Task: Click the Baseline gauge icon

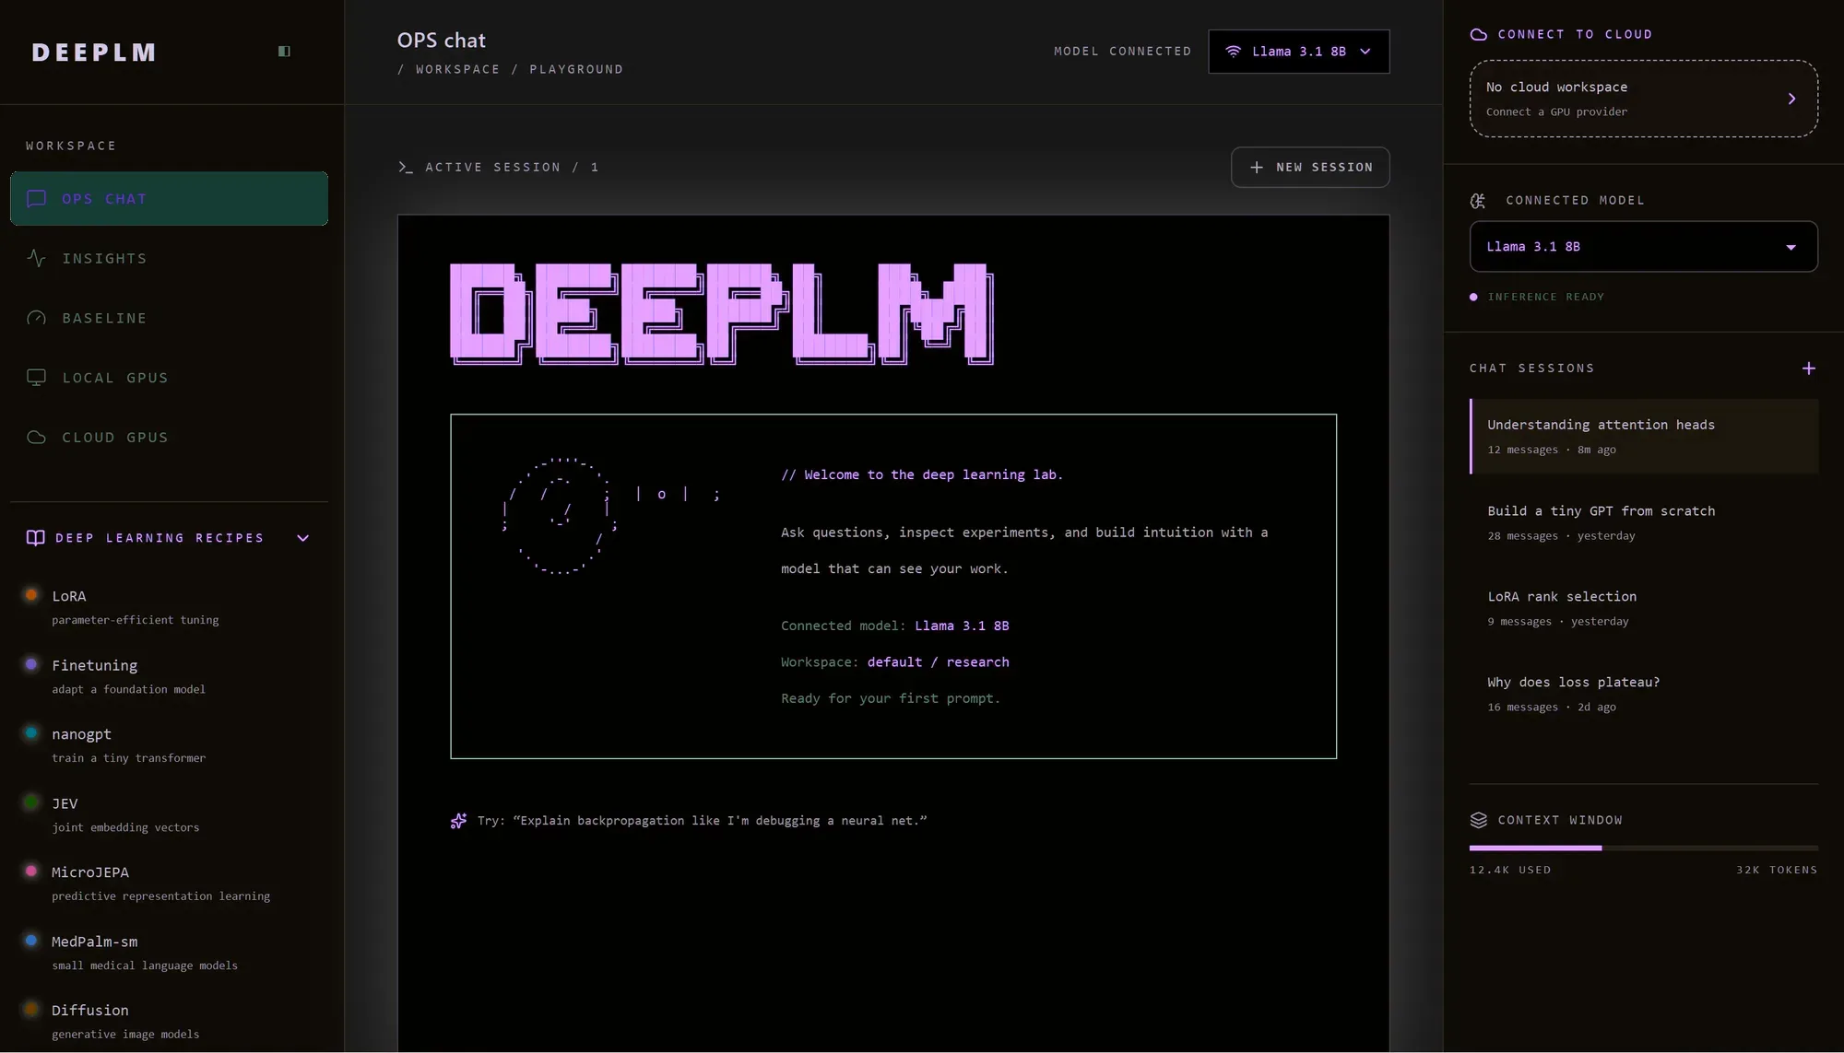Action: tap(37, 319)
